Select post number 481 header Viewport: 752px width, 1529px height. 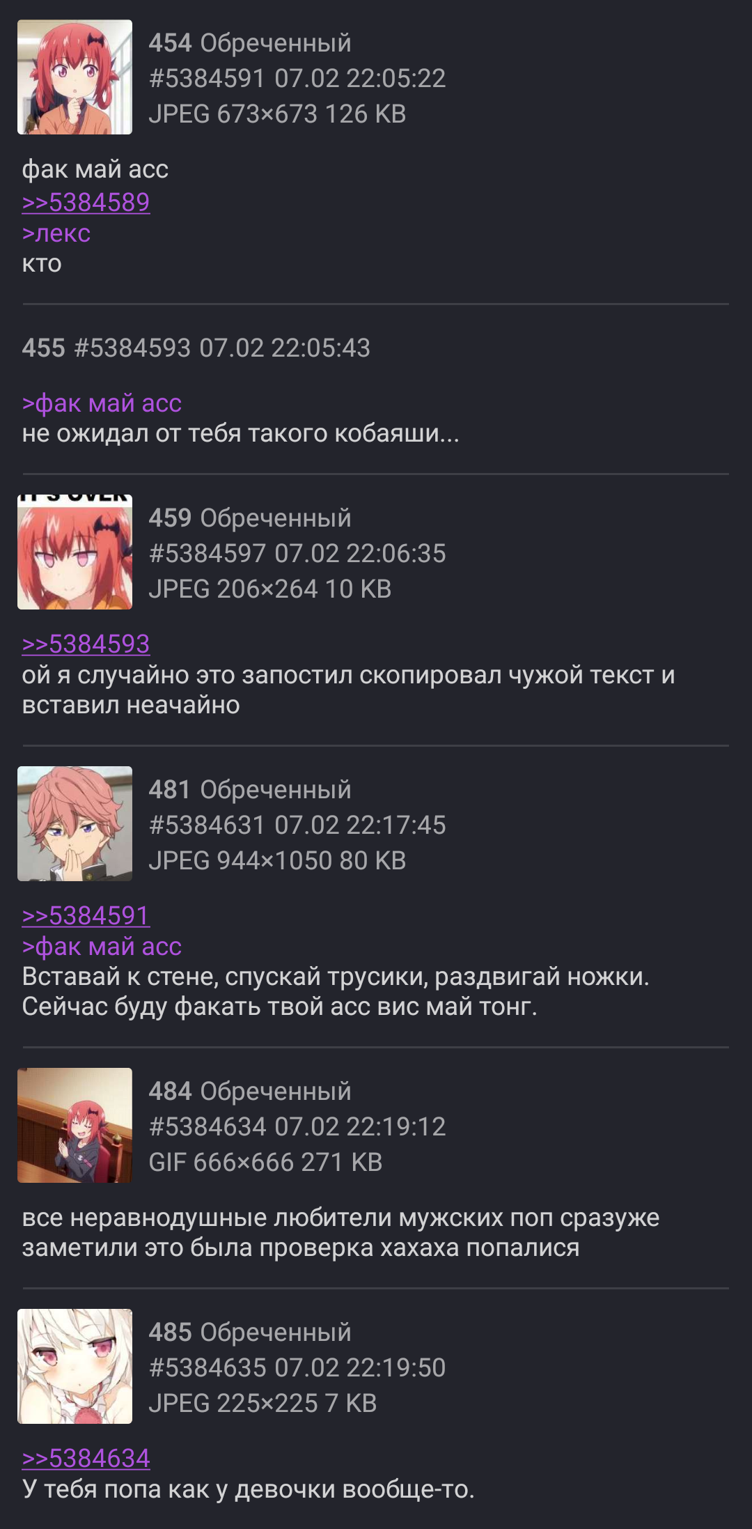pyautogui.click(x=169, y=790)
